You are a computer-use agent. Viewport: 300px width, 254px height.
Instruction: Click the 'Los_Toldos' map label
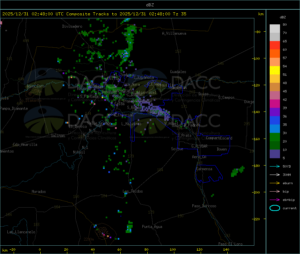tap(133, 191)
